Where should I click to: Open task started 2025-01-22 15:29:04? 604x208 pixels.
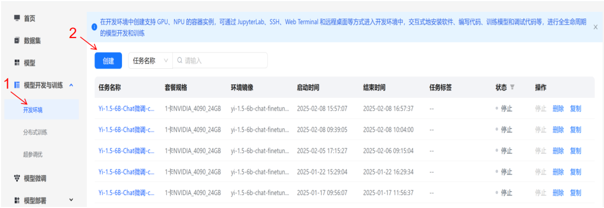click(126, 172)
